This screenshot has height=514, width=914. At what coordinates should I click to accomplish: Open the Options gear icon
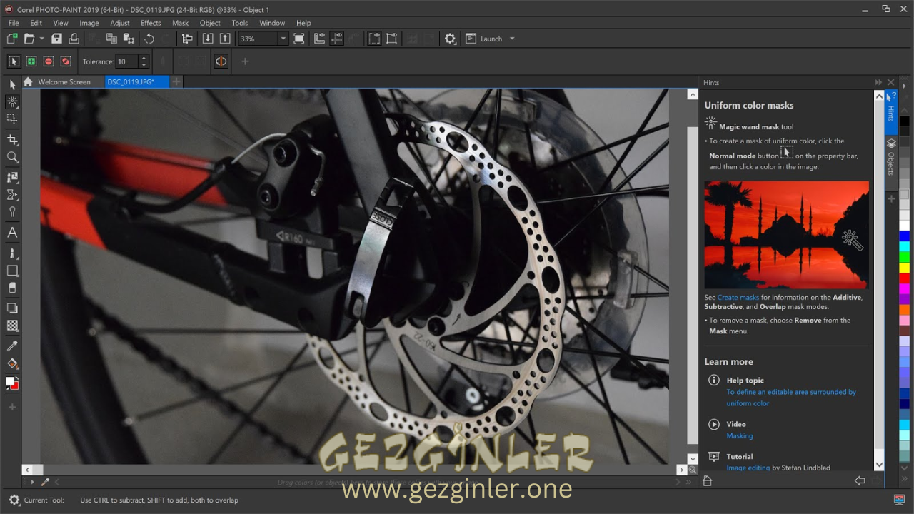[x=450, y=39]
